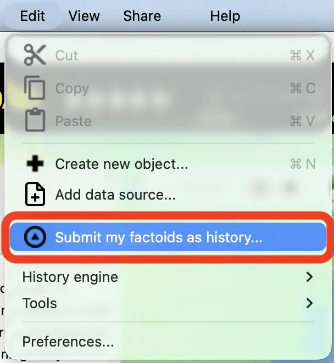Viewport: 334px width, 363px height.
Task: Expand the History engine submenu arrow
Action: tap(309, 277)
